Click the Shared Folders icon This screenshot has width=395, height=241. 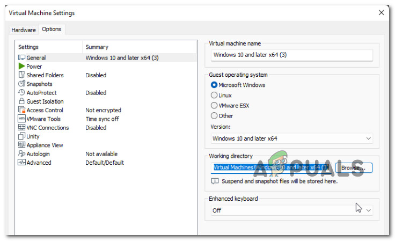tap(21, 75)
